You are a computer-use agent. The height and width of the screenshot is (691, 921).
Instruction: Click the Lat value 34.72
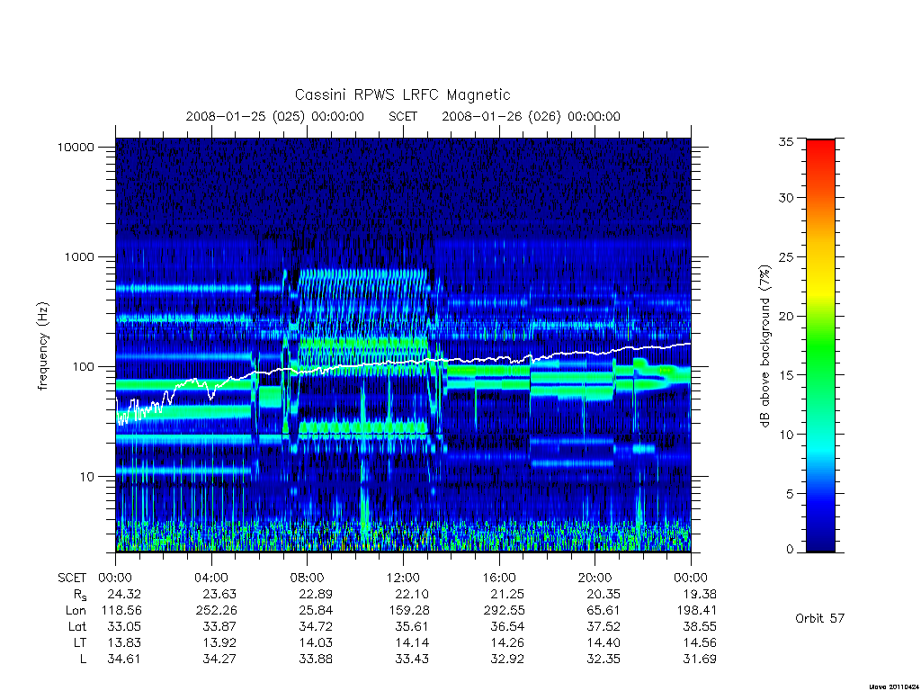tap(316, 626)
